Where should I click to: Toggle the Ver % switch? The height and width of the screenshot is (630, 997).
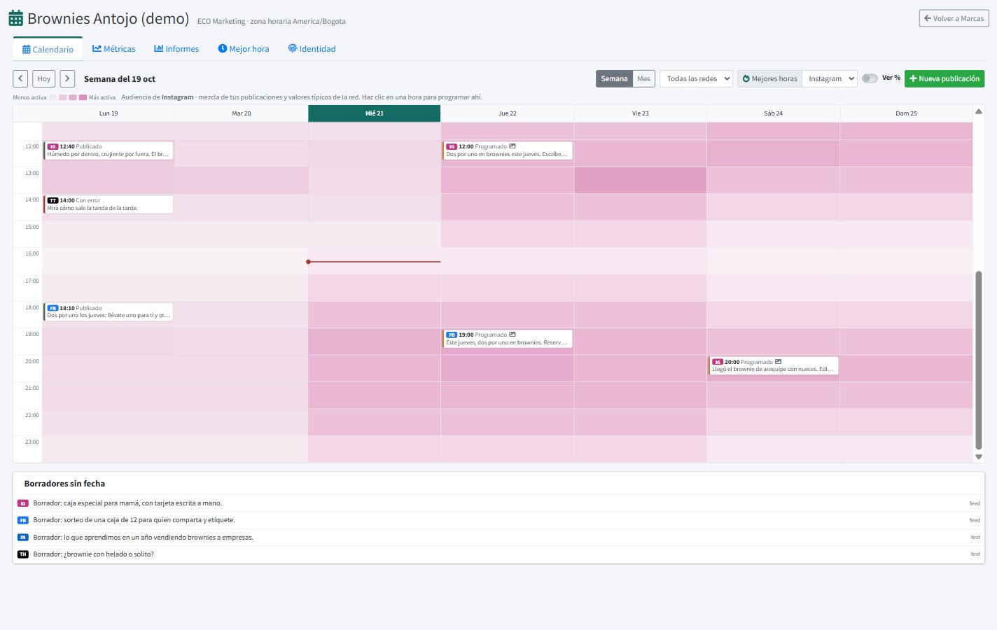870,78
